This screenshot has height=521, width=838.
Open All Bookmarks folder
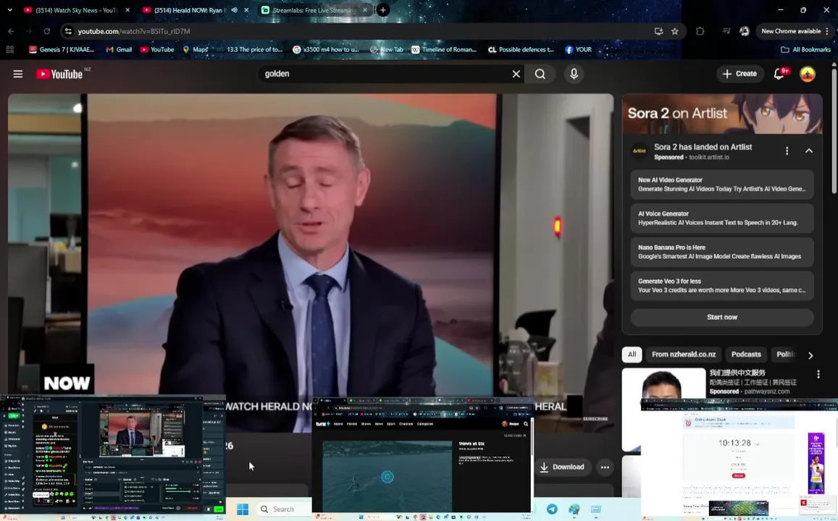[806, 50]
